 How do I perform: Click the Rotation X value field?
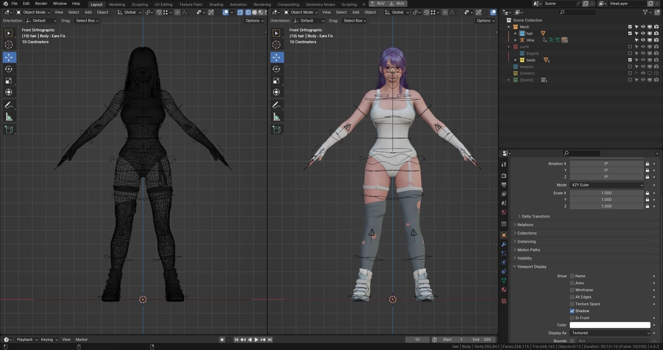pyautogui.click(x=607, y=164)
